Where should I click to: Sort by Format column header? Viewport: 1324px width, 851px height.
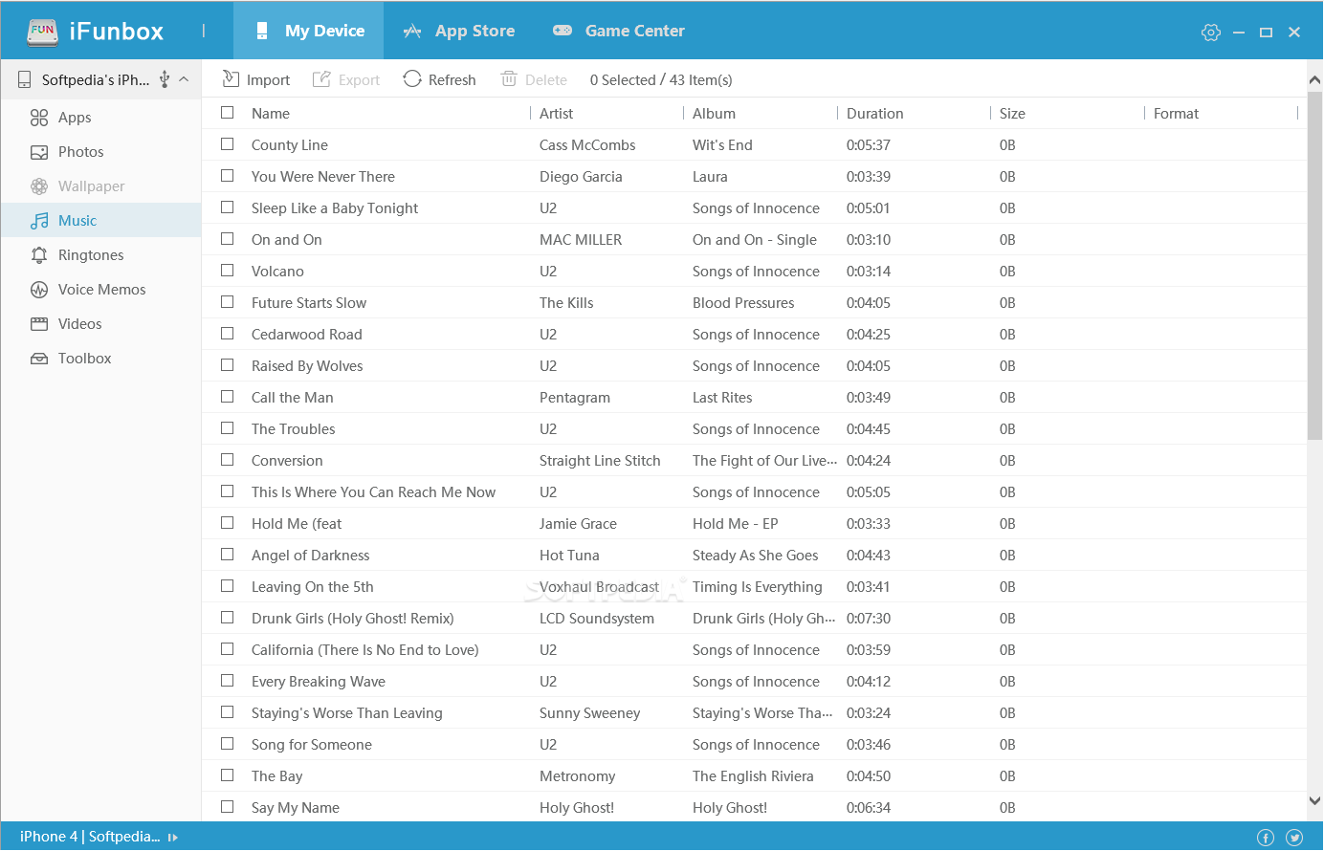click(1176, 114)
